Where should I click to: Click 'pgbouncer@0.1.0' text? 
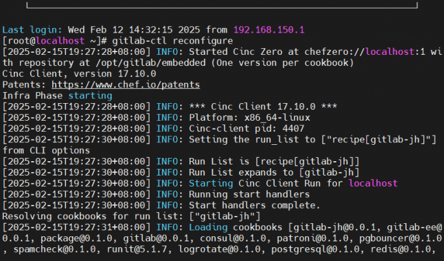(400, 238)
